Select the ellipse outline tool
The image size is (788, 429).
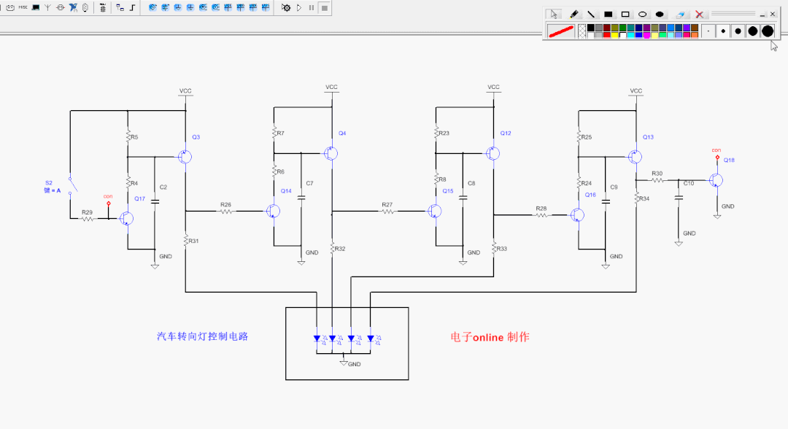click(642, 14)
